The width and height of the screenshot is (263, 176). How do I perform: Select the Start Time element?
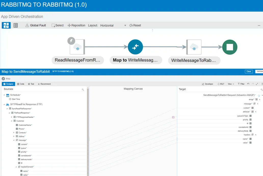pos(16,99)
